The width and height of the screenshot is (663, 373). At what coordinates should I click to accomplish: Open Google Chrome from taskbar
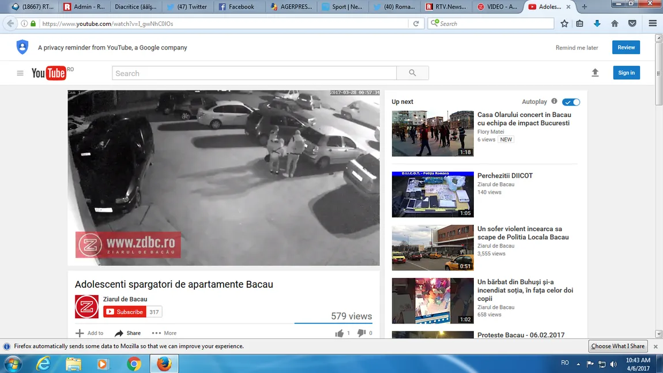[x=134, y=364]
